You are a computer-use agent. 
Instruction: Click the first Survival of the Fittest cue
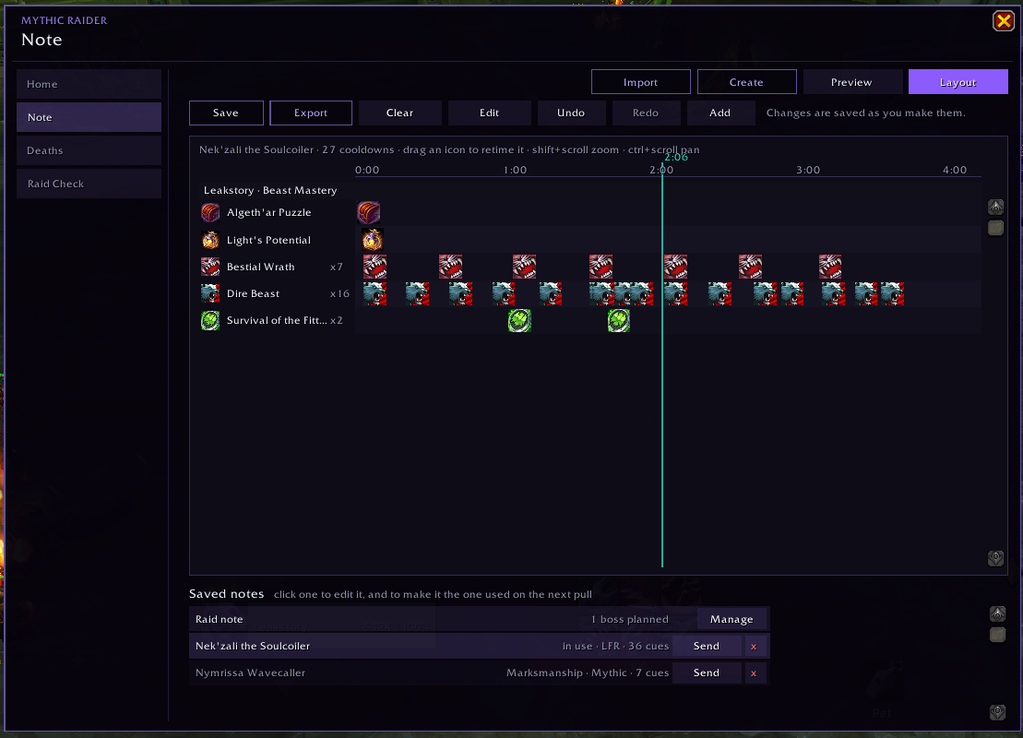520,320
